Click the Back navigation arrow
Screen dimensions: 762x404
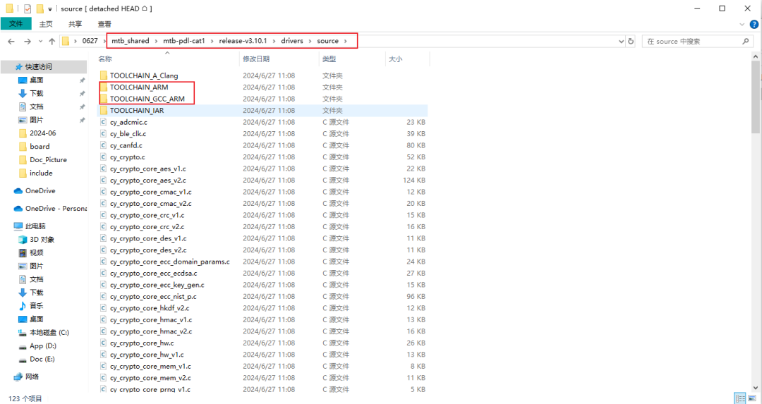coord(11,42)
